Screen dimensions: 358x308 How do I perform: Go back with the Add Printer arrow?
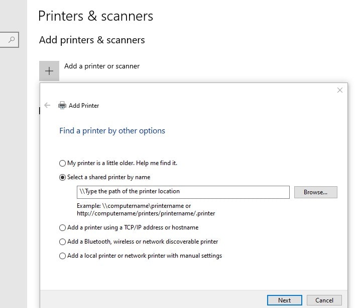pyautogui.click(x=47, y=105)
